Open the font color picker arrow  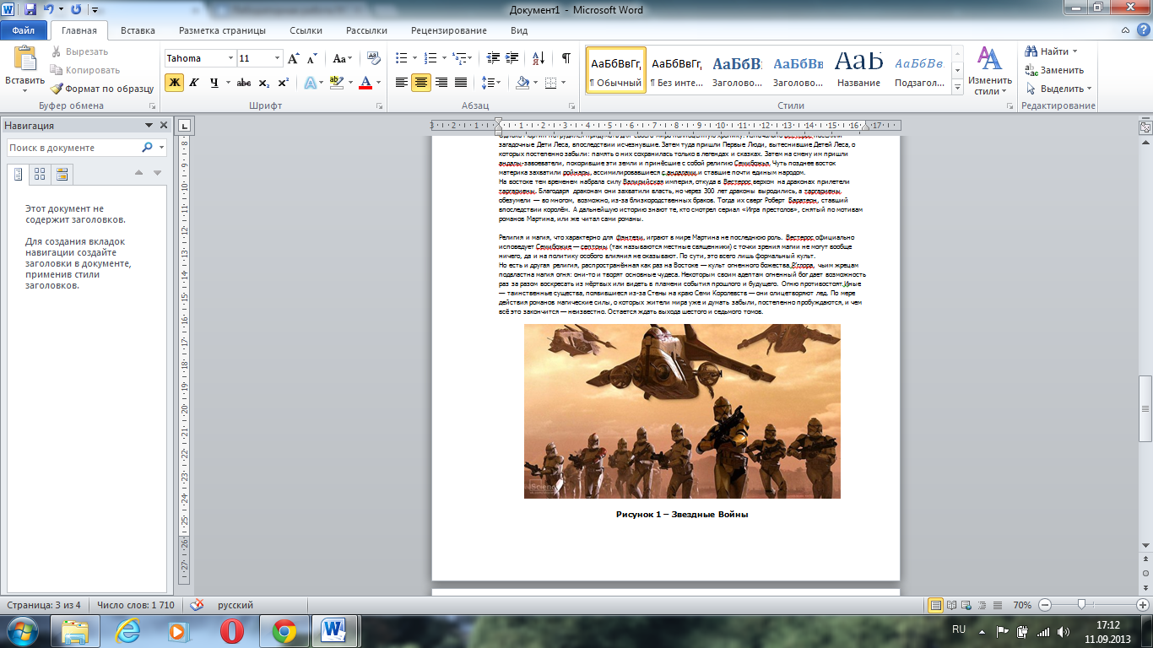point(378,83)
